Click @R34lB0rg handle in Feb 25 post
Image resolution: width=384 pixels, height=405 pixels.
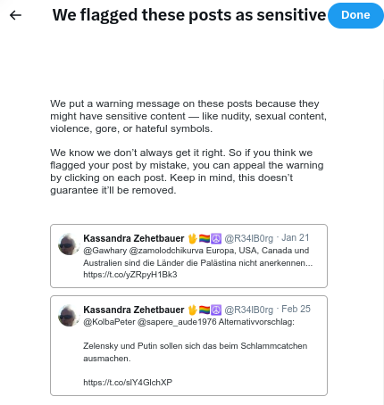click(248, 310)
